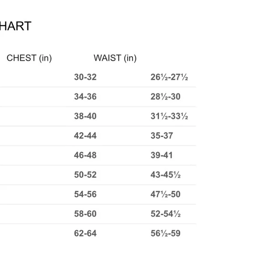Click the 31½-33½ waist value
The image size is (265, 265).
click(x=170, y=116)
